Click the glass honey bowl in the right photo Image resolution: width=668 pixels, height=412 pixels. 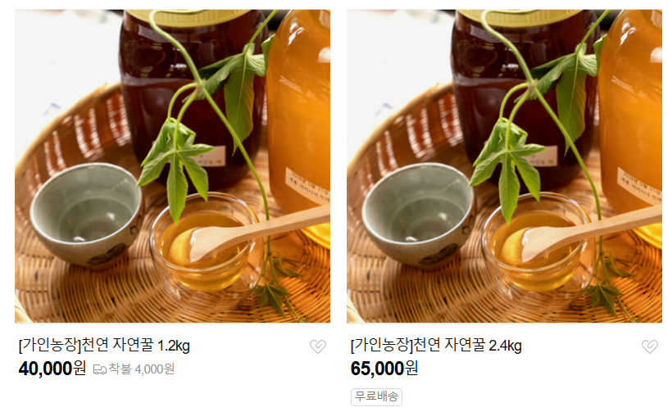pos(537,242)
